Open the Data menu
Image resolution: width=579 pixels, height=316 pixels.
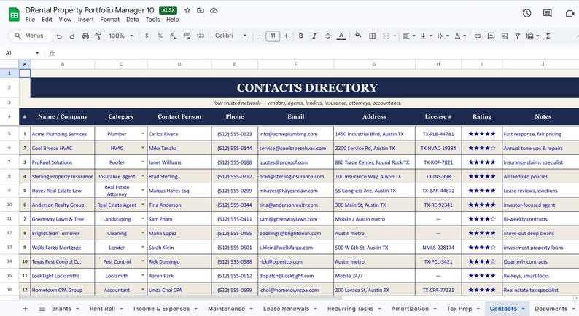[x=132, y=20]
